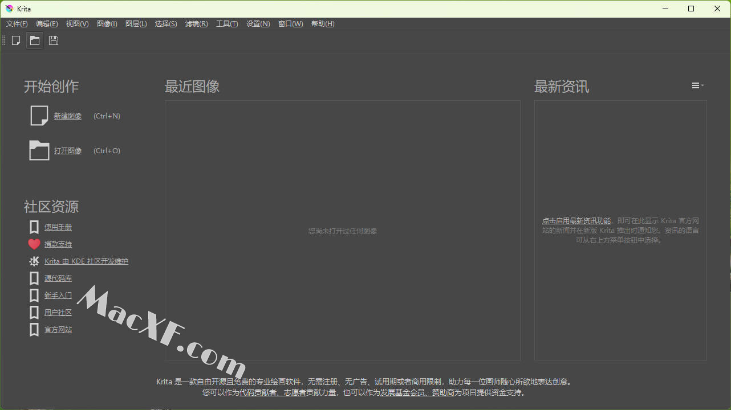Click the toolbar drag handle grip
The height and width of the screenshot is (410, 731).
4,40
